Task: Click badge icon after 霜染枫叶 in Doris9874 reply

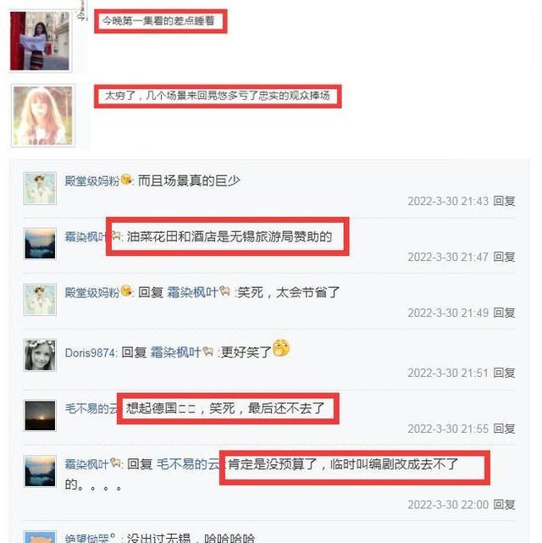Action: pyautogui.click(x=208, y=352)
